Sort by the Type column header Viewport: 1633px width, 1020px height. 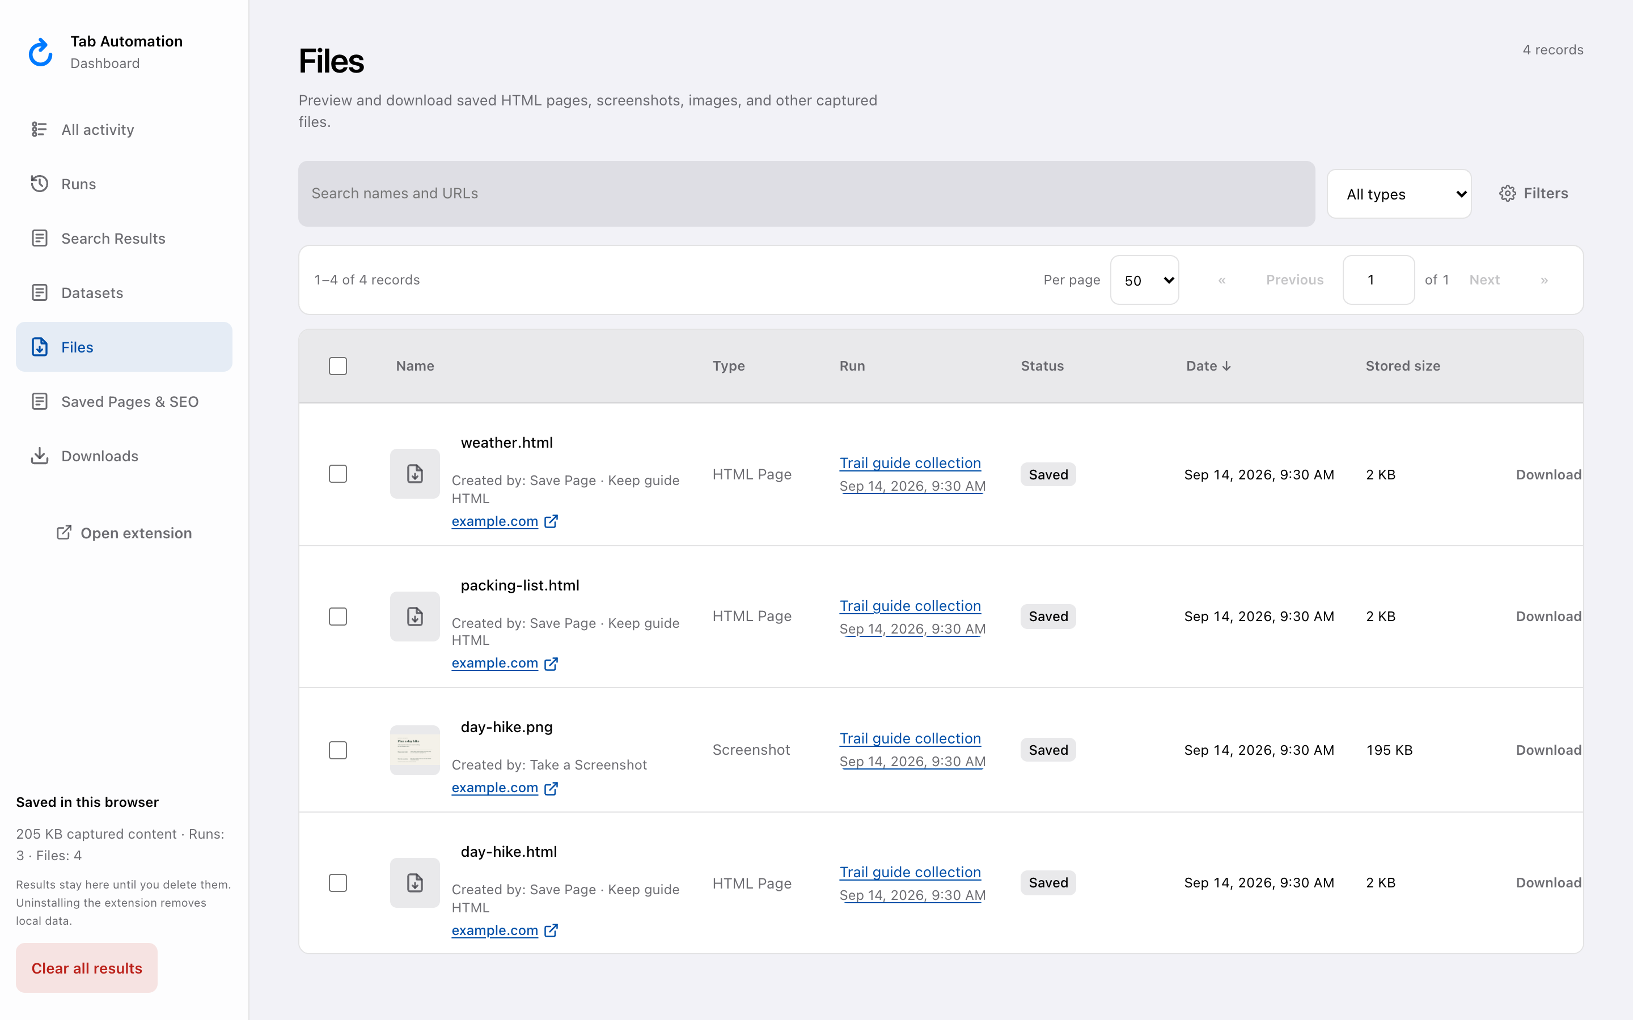729,365
